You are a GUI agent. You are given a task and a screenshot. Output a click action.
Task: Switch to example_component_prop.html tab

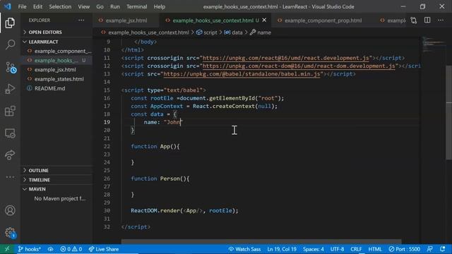[x=323, y=20]
